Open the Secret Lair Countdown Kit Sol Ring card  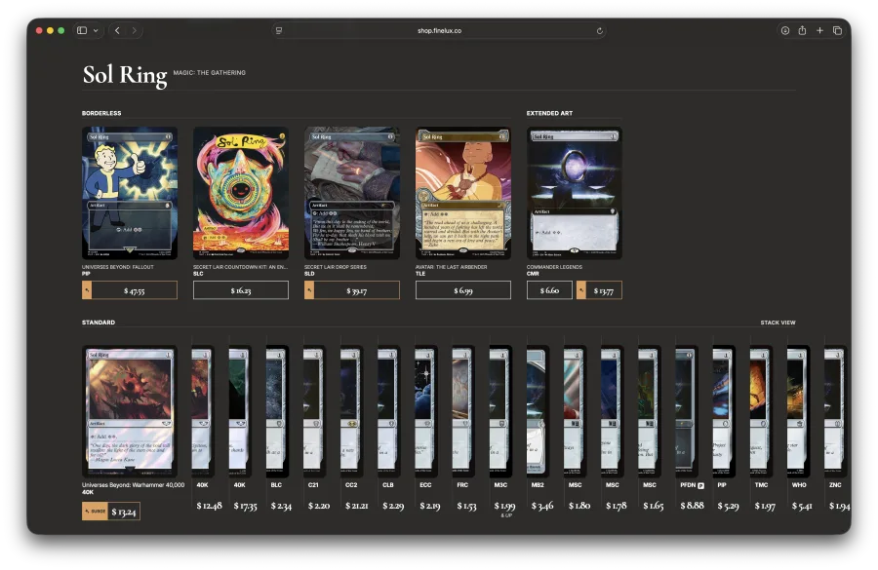coord(241,193)
